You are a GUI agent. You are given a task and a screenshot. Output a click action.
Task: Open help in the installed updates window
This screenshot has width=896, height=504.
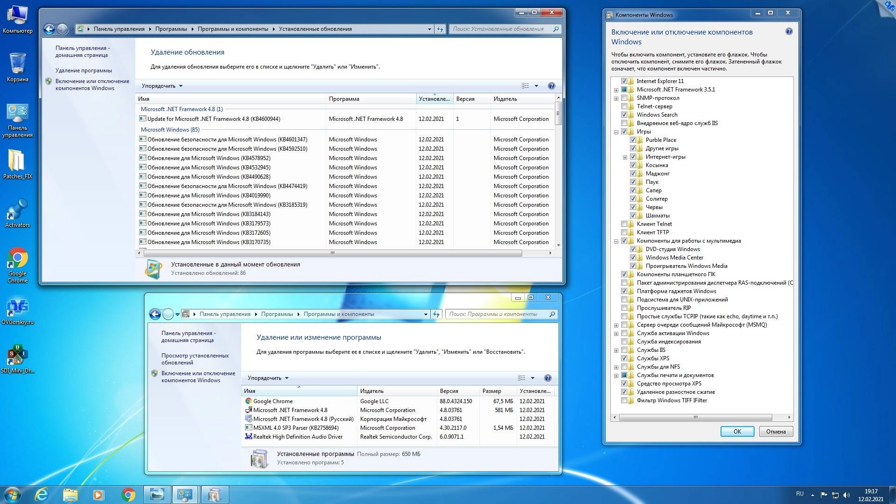[x=551, y=86]
